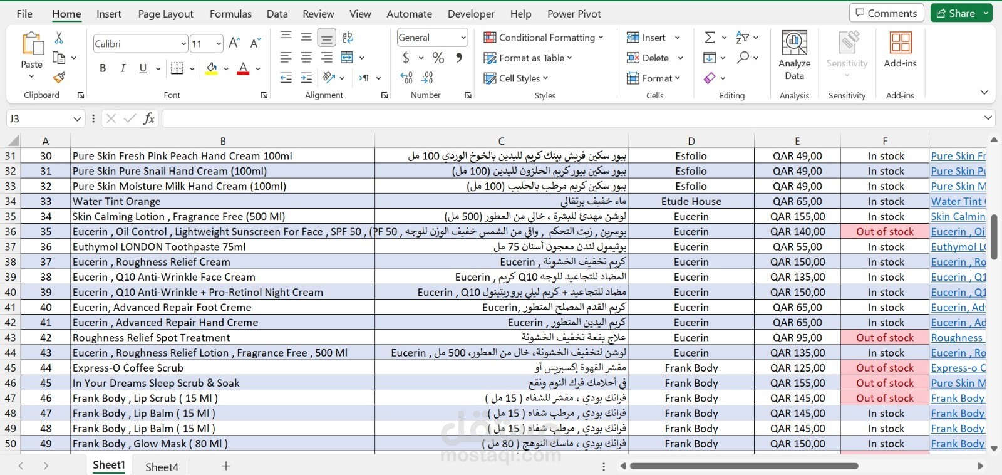
Task: Click Decrease Decimal icon
Action: pyautogui.click(x=427, y=78)
